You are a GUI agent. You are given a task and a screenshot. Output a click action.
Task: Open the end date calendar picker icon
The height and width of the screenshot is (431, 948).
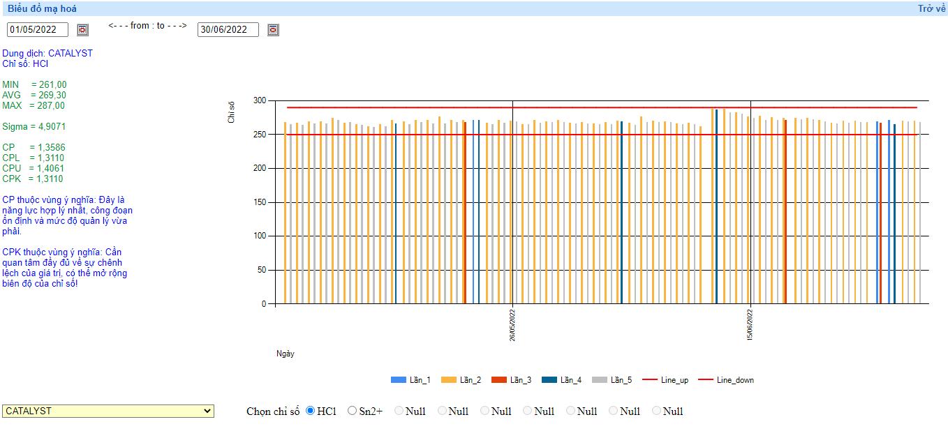tap(273, 29)
